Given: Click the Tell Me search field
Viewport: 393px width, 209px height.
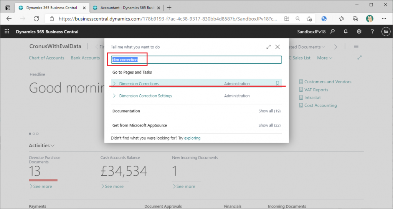Looking at the screenshot, I should coord(196,59).
